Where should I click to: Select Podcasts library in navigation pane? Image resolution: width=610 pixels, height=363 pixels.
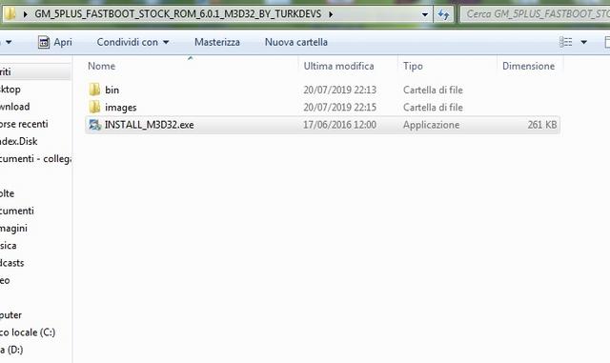point(12,263)
